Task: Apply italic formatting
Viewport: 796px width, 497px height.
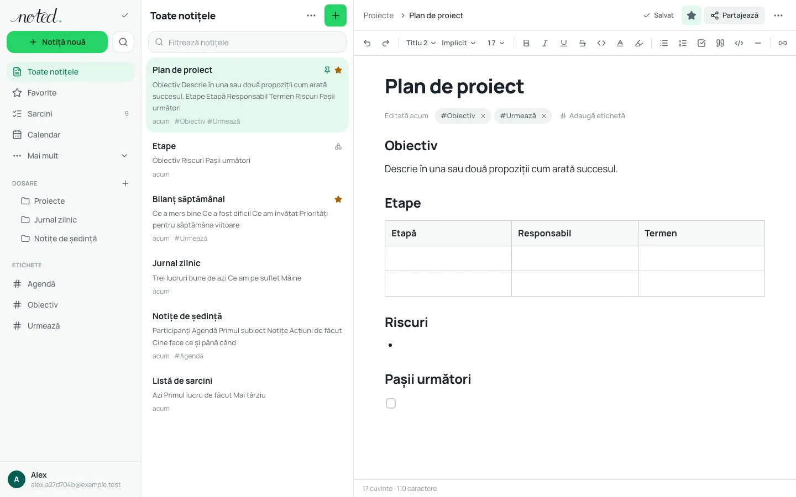Action: click(545, 43)
